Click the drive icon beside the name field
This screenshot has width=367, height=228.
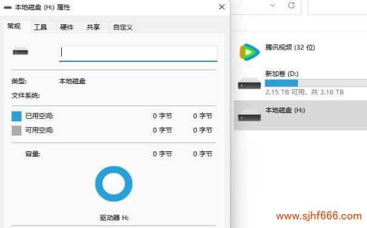21,51
